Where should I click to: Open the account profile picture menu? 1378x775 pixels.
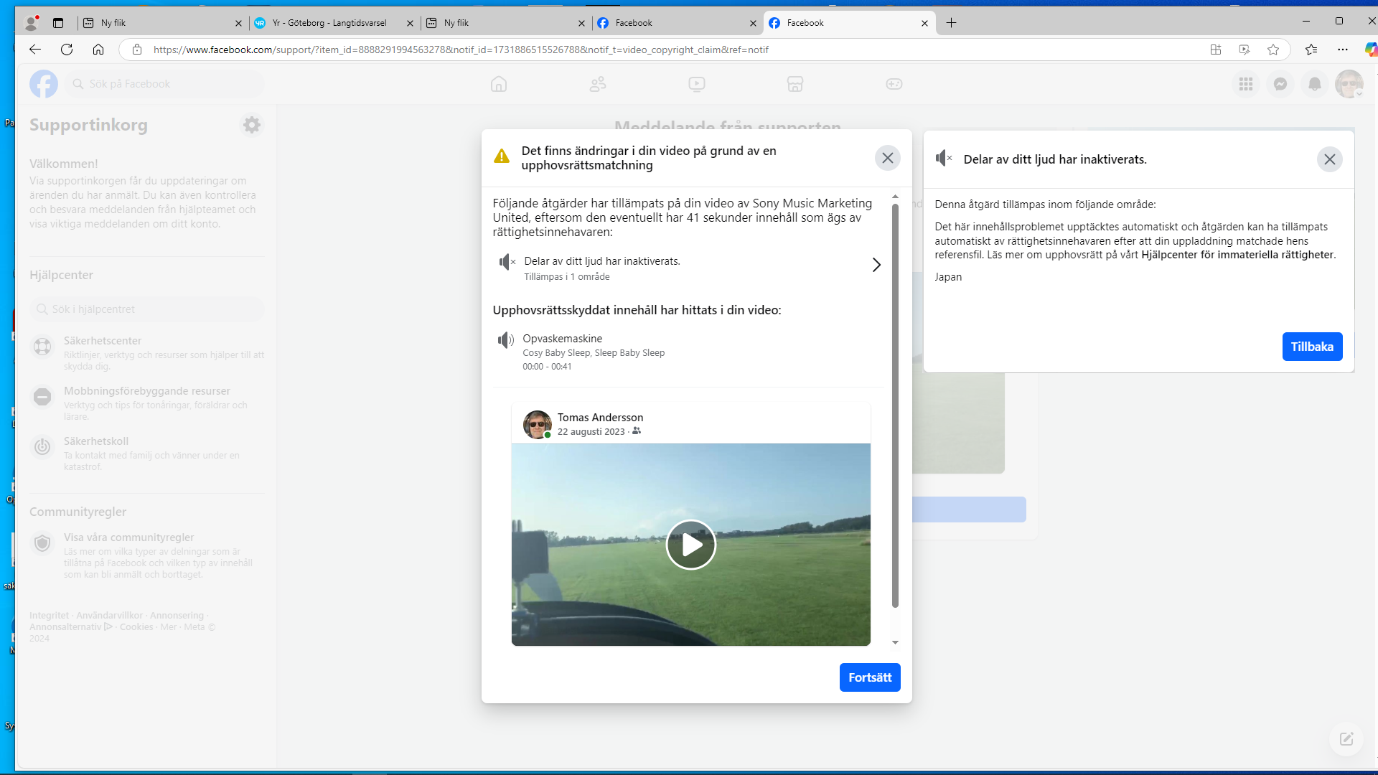[1349, 84]
